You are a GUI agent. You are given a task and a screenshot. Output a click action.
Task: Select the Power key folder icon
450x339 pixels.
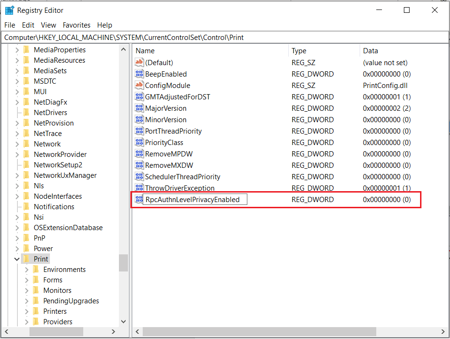(26, 249)
